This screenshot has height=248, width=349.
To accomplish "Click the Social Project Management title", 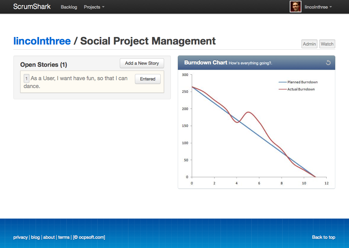I will point(148,41).
